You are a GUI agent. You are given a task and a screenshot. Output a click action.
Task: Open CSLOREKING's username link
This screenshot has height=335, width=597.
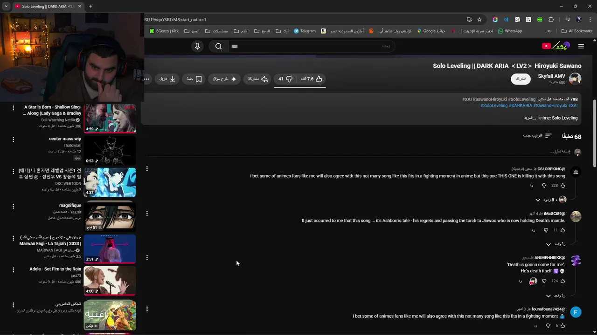coord(551,169)
